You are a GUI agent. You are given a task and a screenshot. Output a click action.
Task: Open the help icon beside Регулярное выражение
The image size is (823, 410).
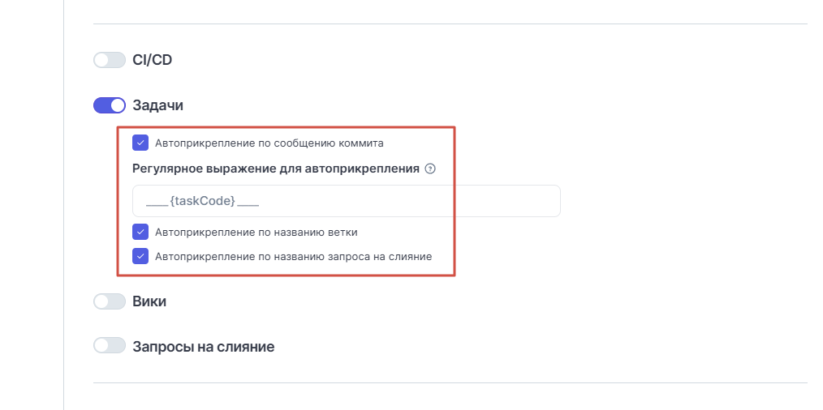(430, 169)
